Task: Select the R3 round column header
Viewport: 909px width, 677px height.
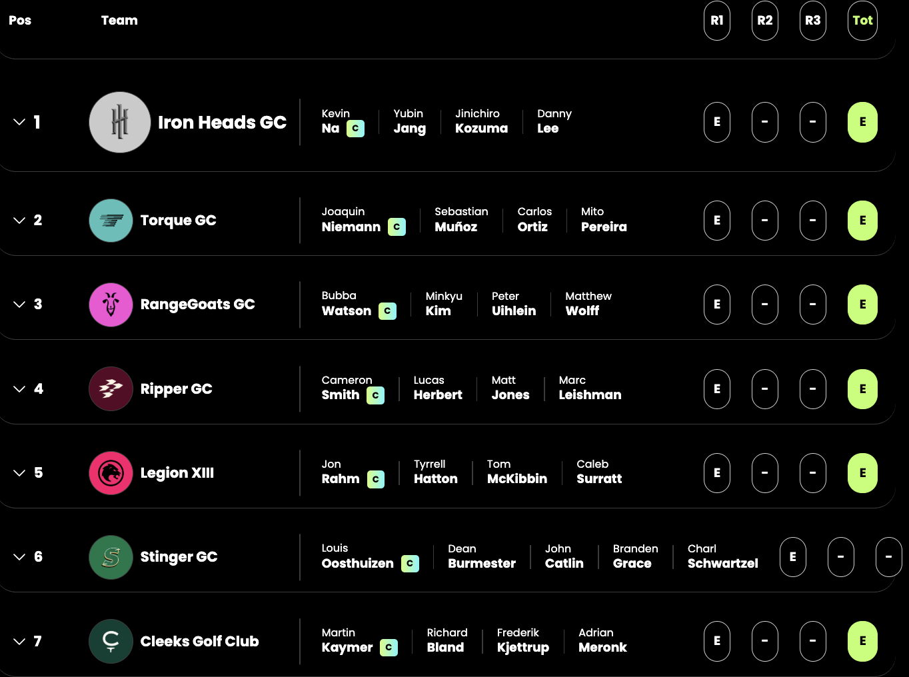Action: pos(813,21)
